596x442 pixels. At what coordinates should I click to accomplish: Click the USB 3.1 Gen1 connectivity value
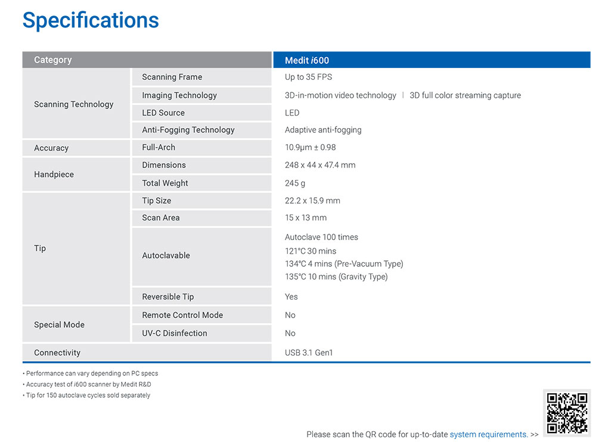(x=309, y=353)
